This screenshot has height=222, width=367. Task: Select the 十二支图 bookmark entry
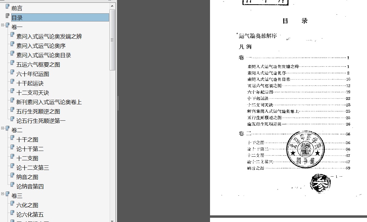coord(27,158)
